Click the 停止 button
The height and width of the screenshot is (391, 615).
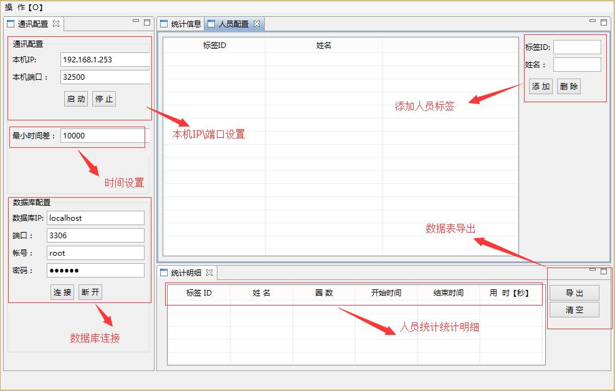point(104,99)
